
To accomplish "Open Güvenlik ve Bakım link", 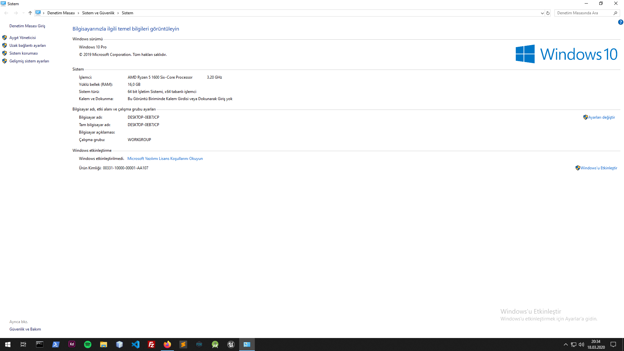I will tap(25, 329).
